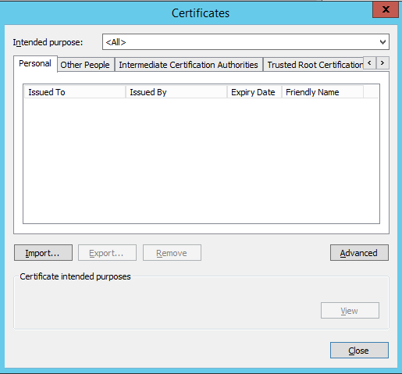The width and height of the screenshot is (402, 374).
Task: Select the <All> intended purpose combo box
Action: tap(246, 41)
